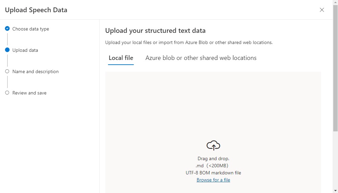Viewport: 338px width, 193px height.
Task: Click the empty circle for Name and description
Action: point(7,71)
